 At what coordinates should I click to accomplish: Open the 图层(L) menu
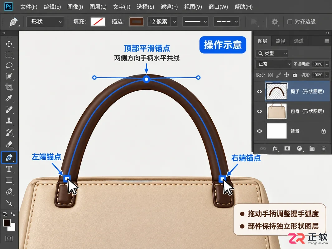pos(98,7)
